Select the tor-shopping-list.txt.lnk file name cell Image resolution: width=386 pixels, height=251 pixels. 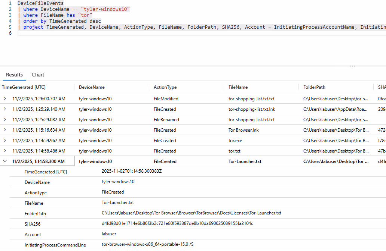[252, 109]
